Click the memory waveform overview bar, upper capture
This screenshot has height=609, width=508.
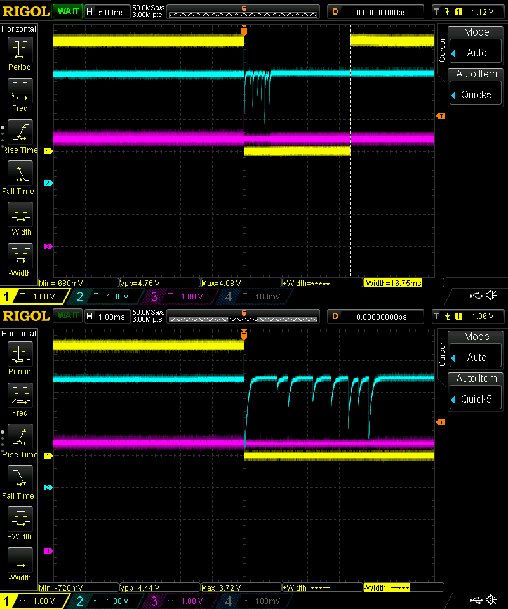pos(243,13)
